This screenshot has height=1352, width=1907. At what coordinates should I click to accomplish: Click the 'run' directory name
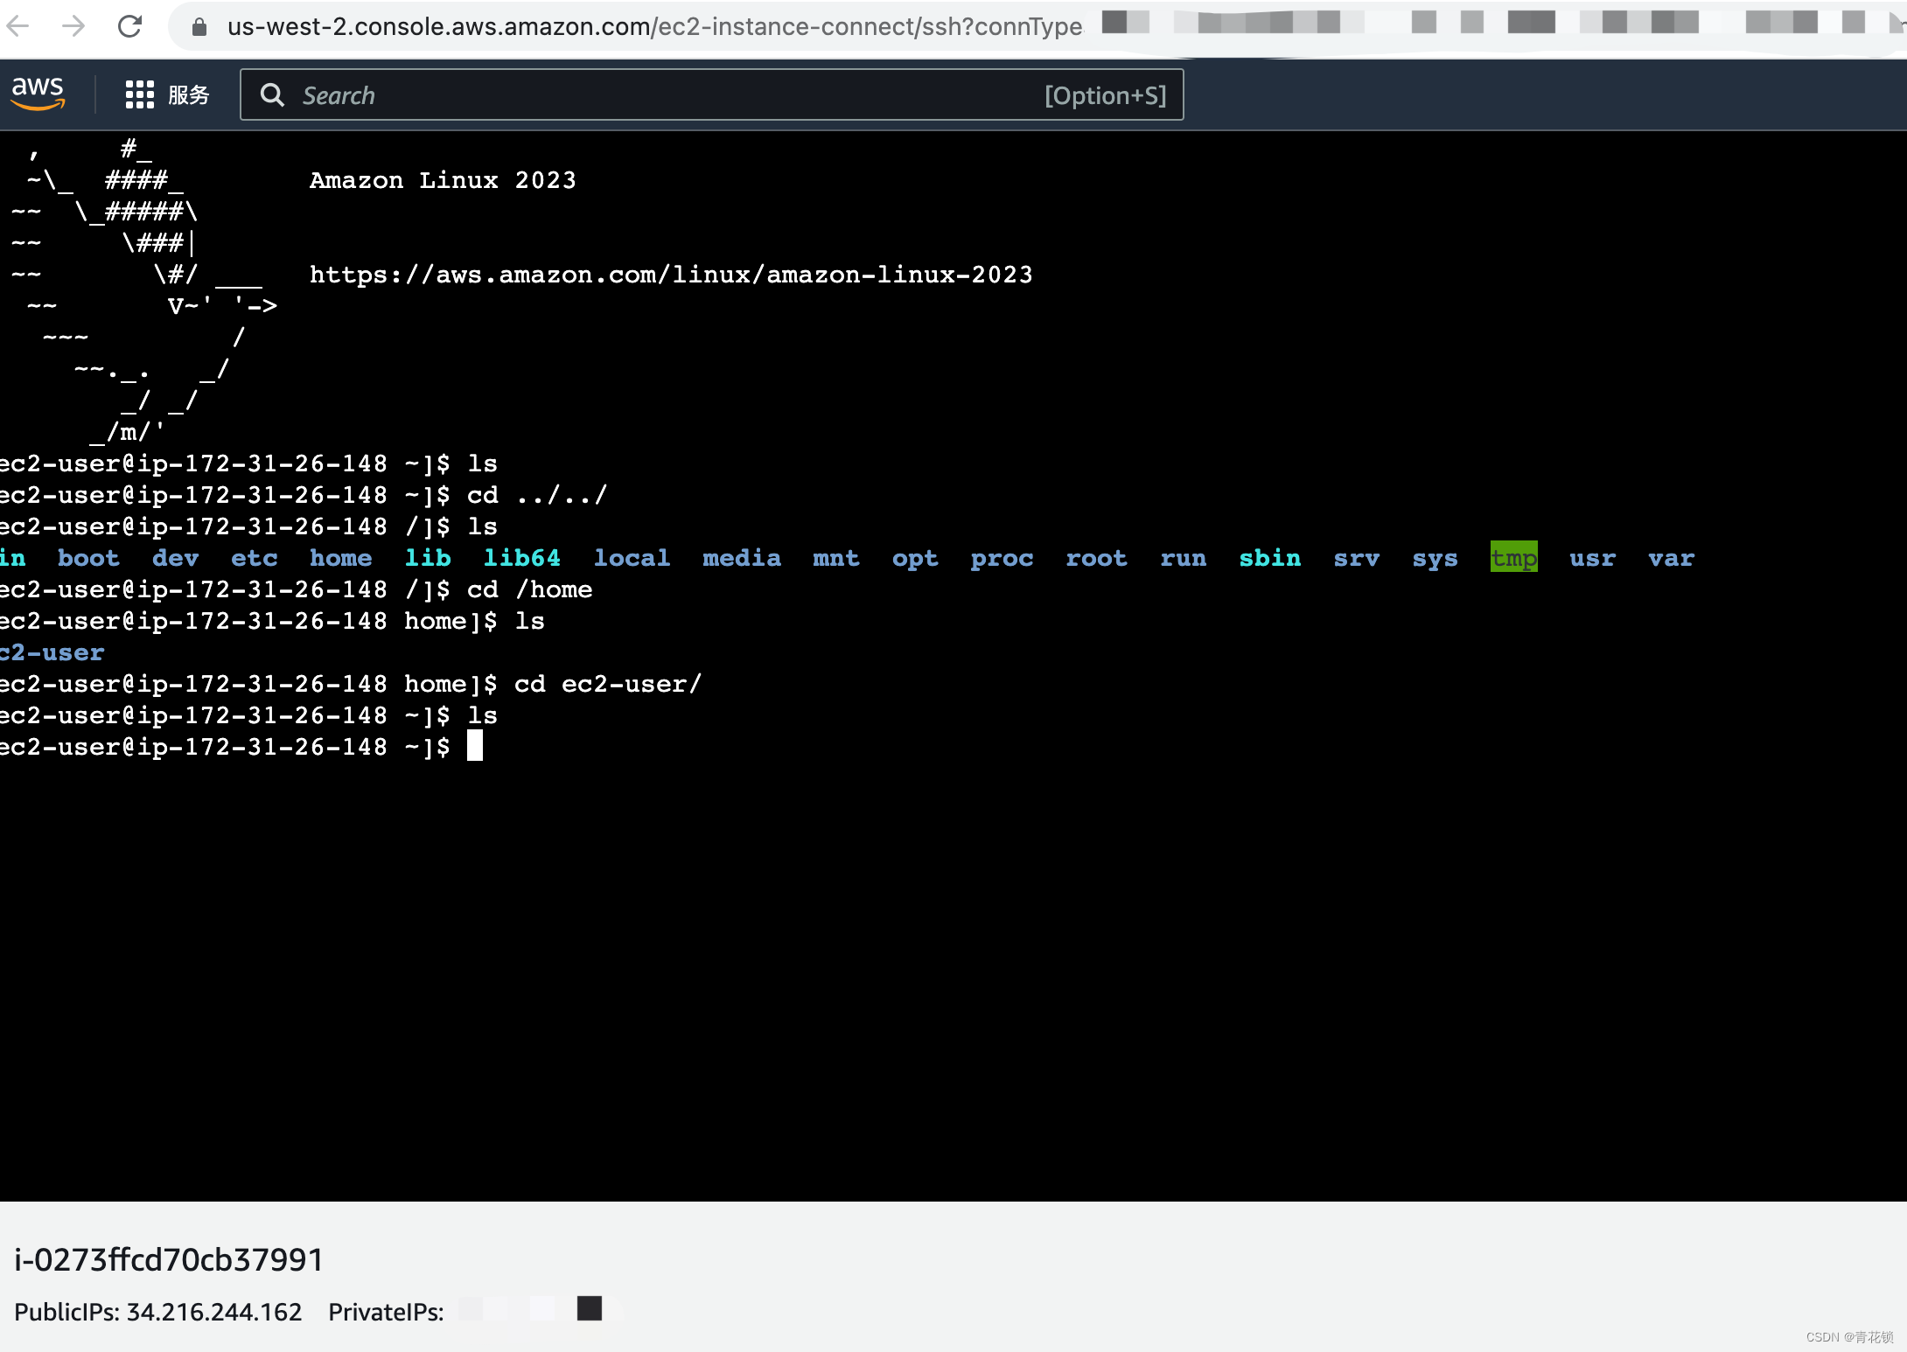click(1183, 558)
